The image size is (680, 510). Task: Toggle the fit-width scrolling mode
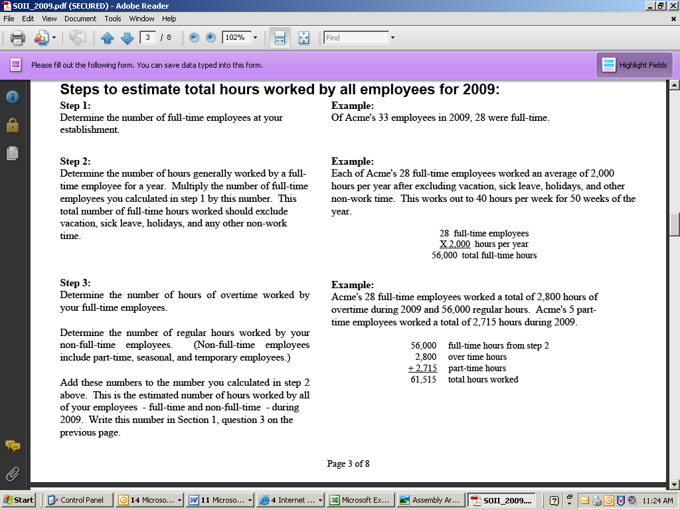point(280,38)
